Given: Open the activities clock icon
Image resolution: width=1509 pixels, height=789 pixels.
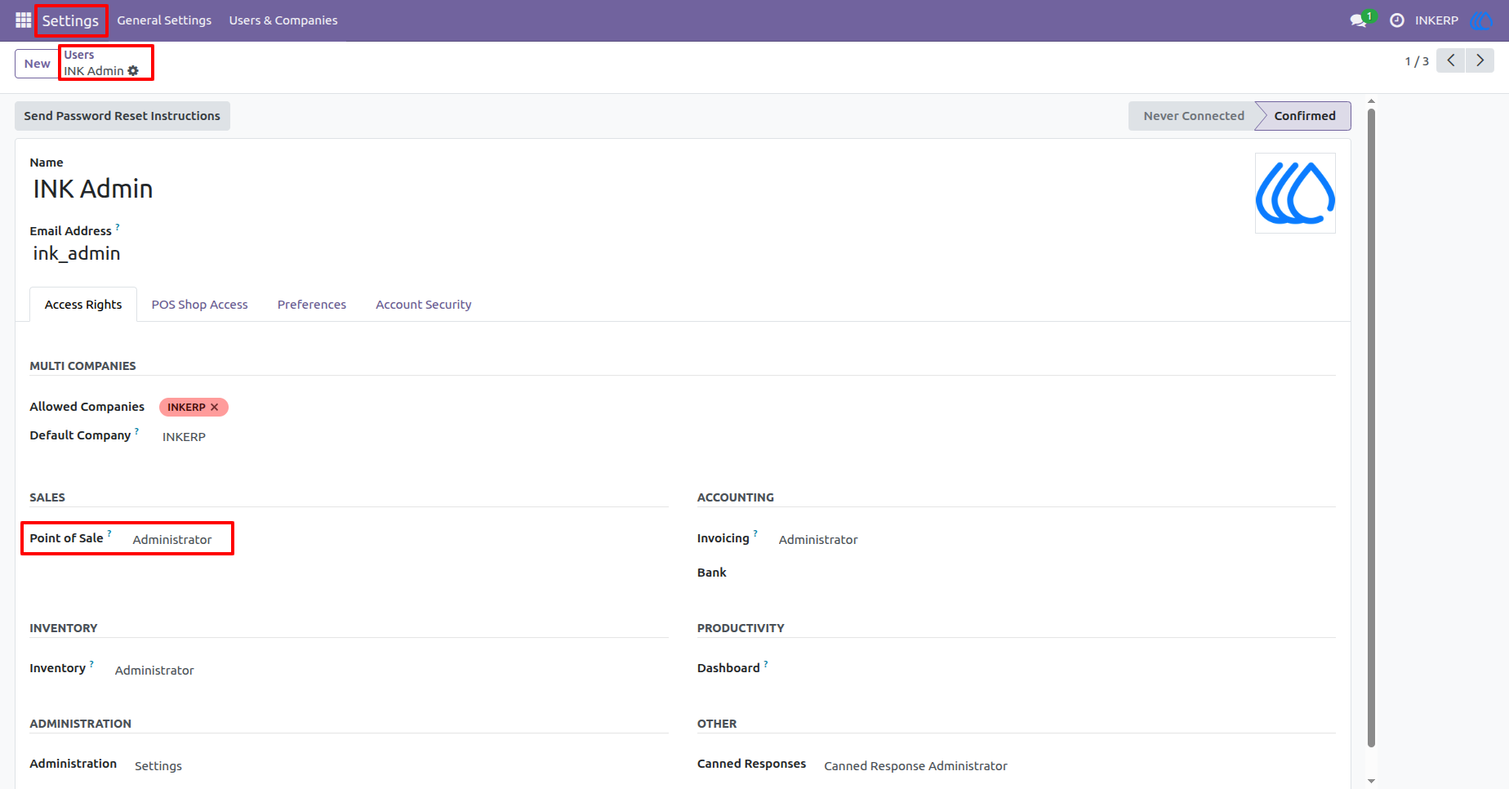Looking at the screenshot, I should (x=1397, y=20).
